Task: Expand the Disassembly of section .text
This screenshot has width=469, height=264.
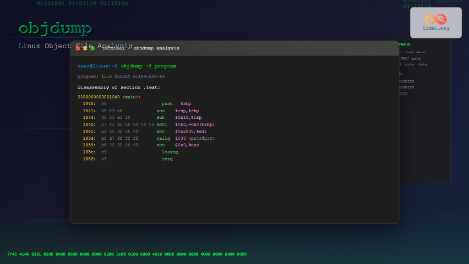Action: (120, 87)
